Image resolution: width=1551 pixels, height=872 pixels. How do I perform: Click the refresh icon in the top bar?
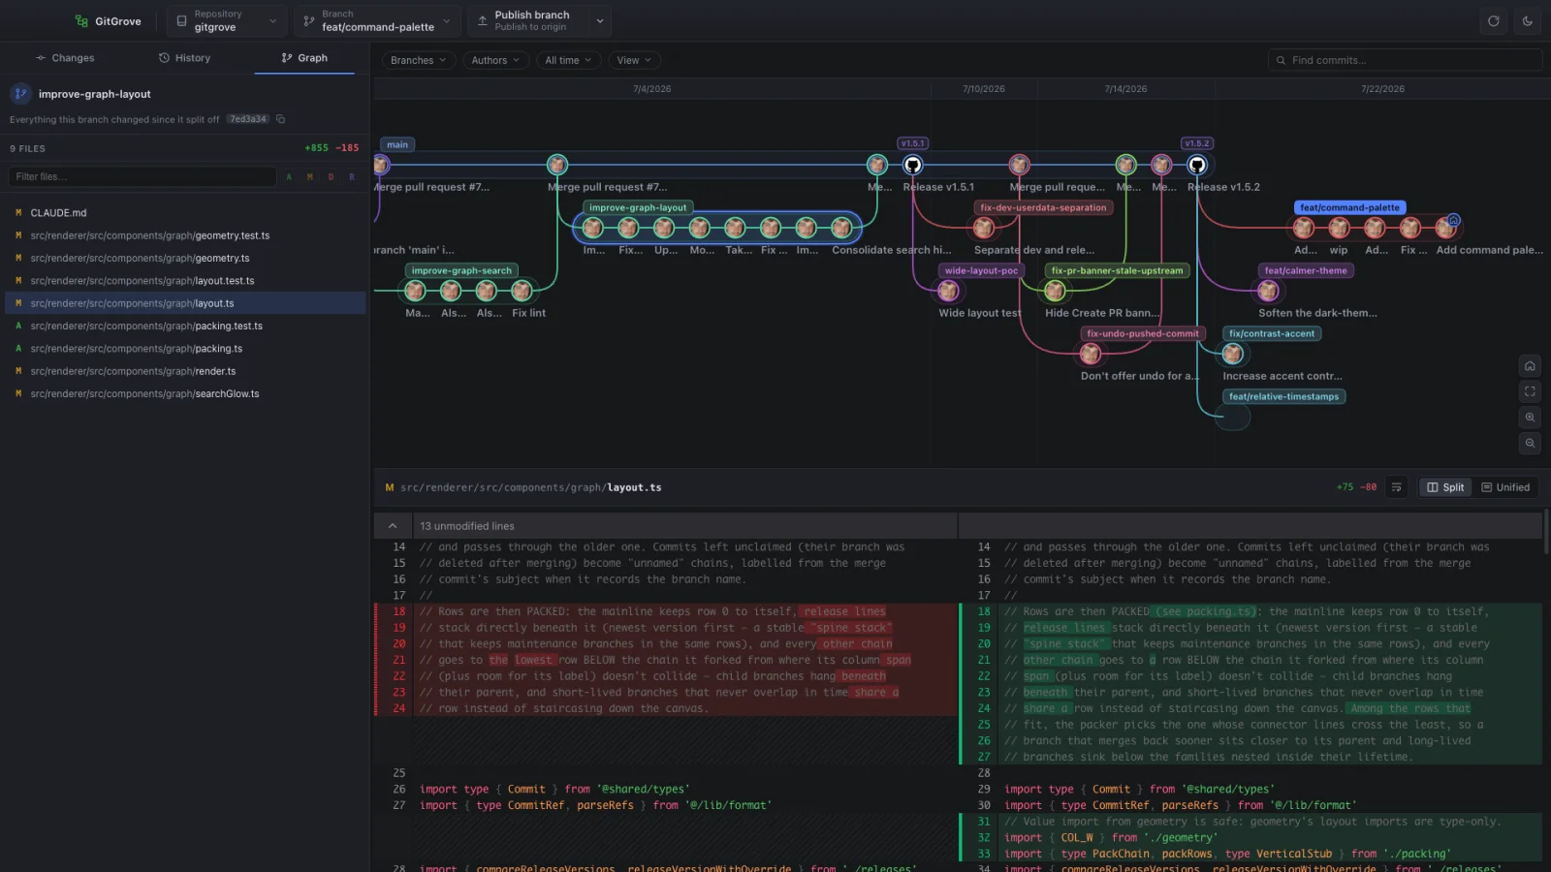pos(1493,21)
